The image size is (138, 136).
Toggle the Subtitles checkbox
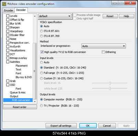pyautogui.click(x=8, y=62)
